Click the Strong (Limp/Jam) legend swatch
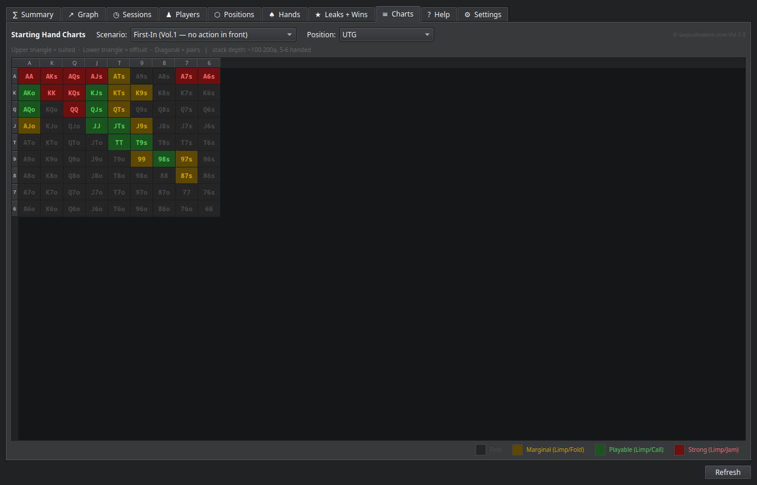757x485 pixels. [680, 450]
